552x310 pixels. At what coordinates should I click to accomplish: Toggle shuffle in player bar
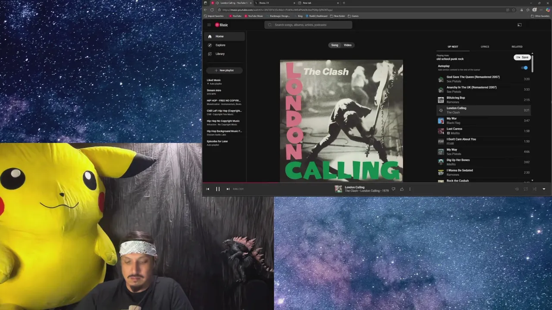point(534,189)
